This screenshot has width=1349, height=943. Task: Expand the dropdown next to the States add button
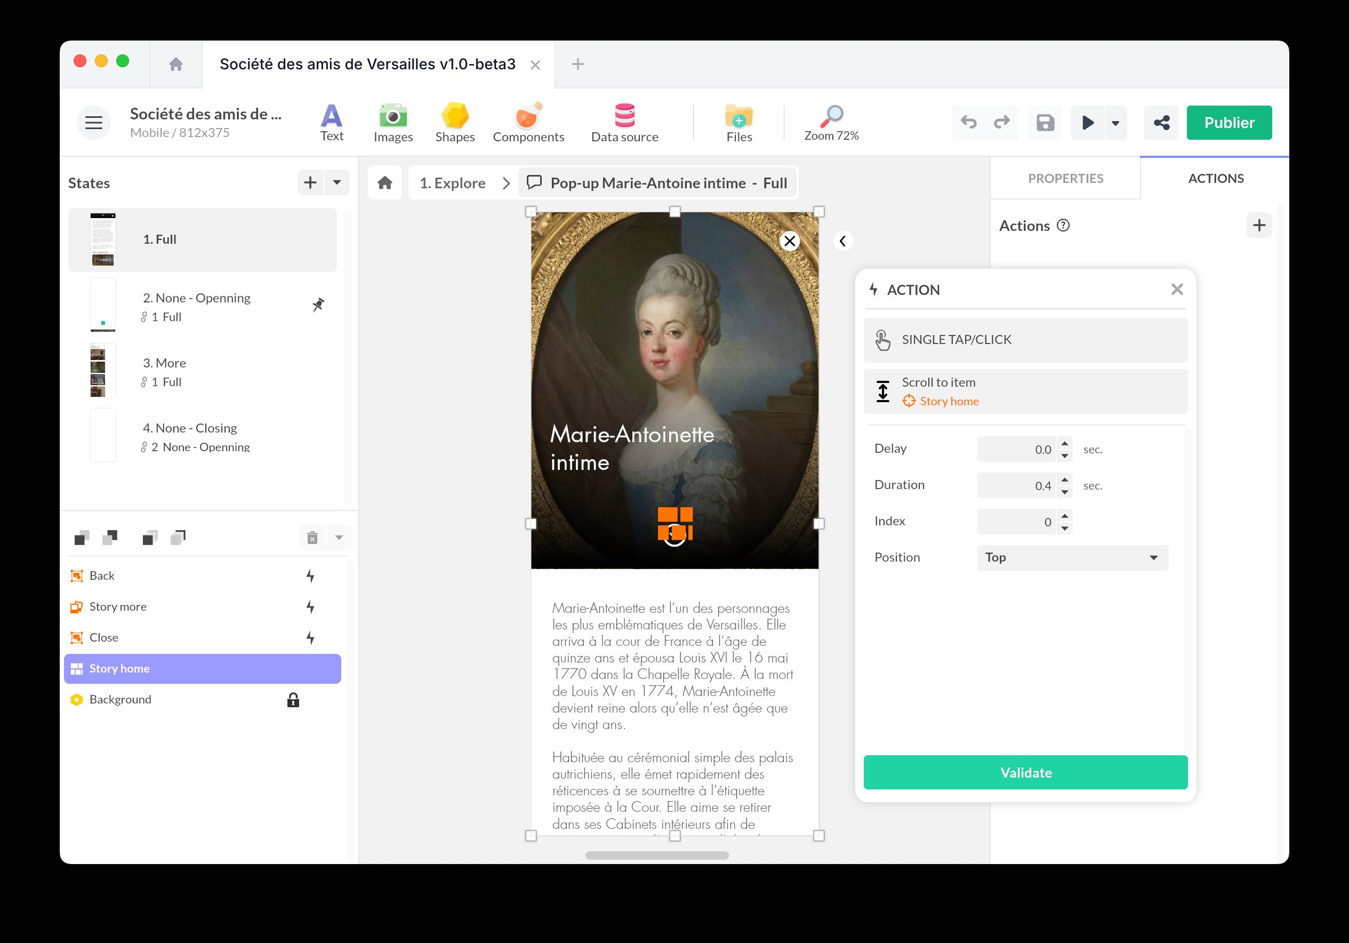[x=336, y=183]
